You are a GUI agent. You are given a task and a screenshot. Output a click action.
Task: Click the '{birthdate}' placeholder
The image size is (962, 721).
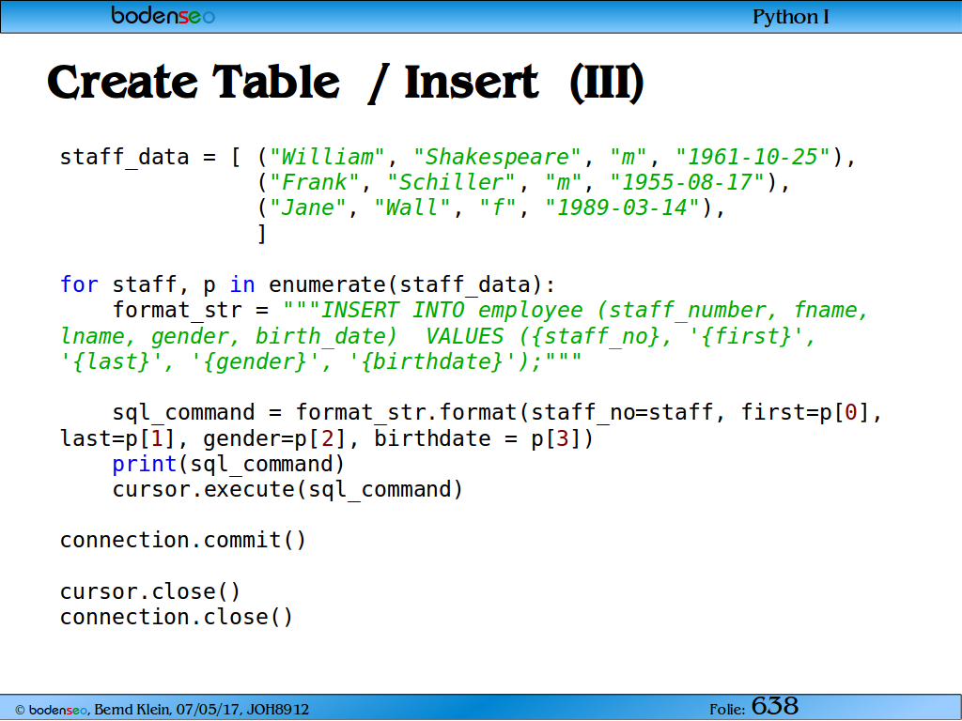pos(432,361)
